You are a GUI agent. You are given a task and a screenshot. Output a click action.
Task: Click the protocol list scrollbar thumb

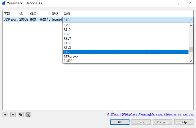coord(191,49)
